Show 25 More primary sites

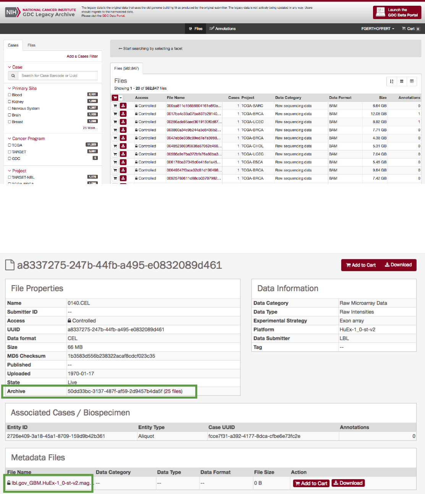(90, 128)
